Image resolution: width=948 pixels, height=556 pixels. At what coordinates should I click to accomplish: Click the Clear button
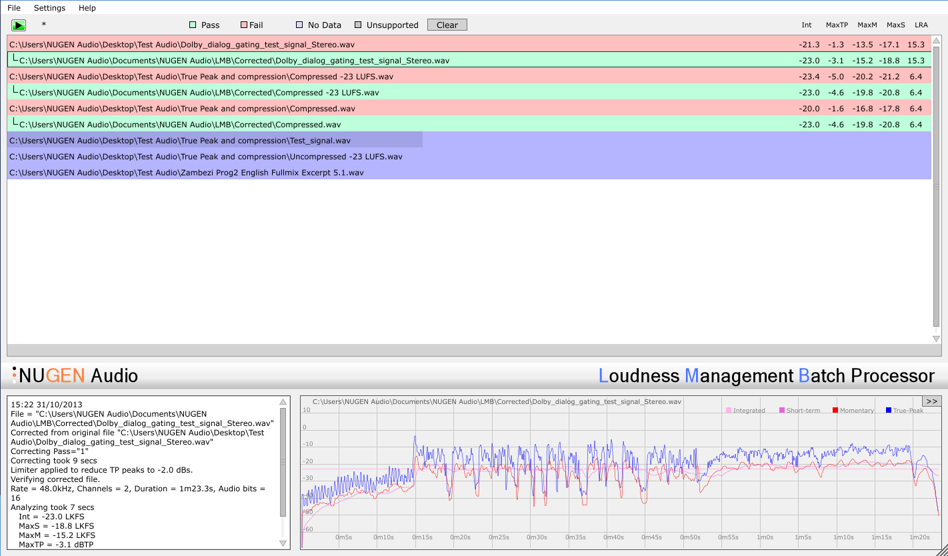[447, 25]
